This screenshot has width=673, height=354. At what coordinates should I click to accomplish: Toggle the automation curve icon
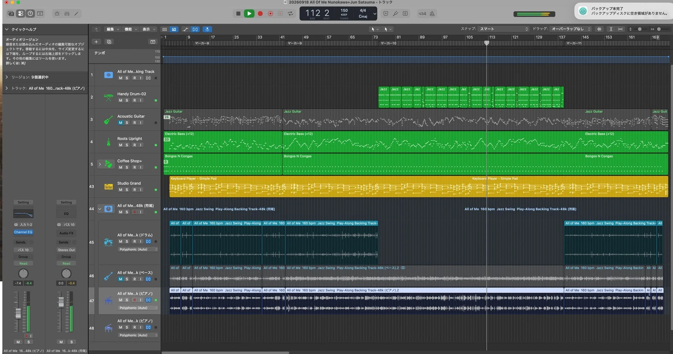(186, 29)
